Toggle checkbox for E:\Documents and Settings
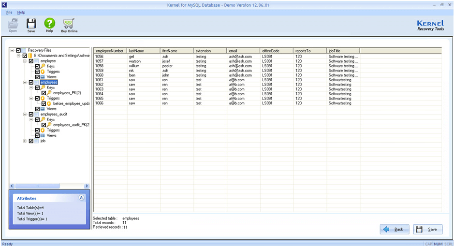Image resolution: width=454 pixels, height=246 pixels. [x=25, y=56]
